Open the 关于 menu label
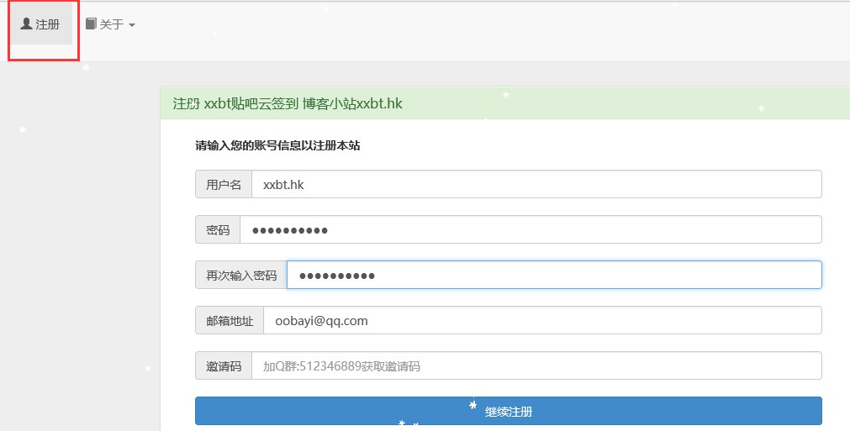The height and width of the screenshot is (431, 850). (x=112, y=25)
